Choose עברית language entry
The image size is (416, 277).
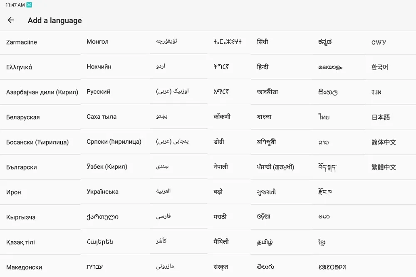tap(94, 267)
